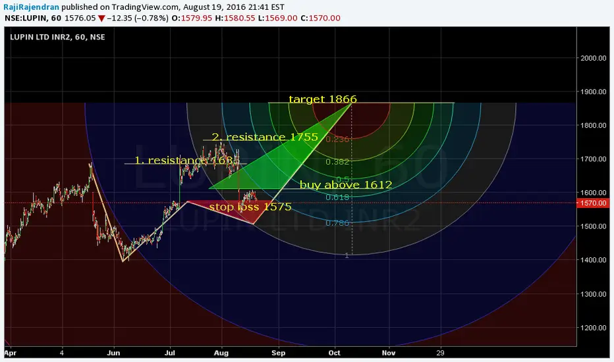This screenshot has height=362, width=614.
Task: Click the 1400.00 price axis label
Action: pyautogui.click(x=593, y=260)
